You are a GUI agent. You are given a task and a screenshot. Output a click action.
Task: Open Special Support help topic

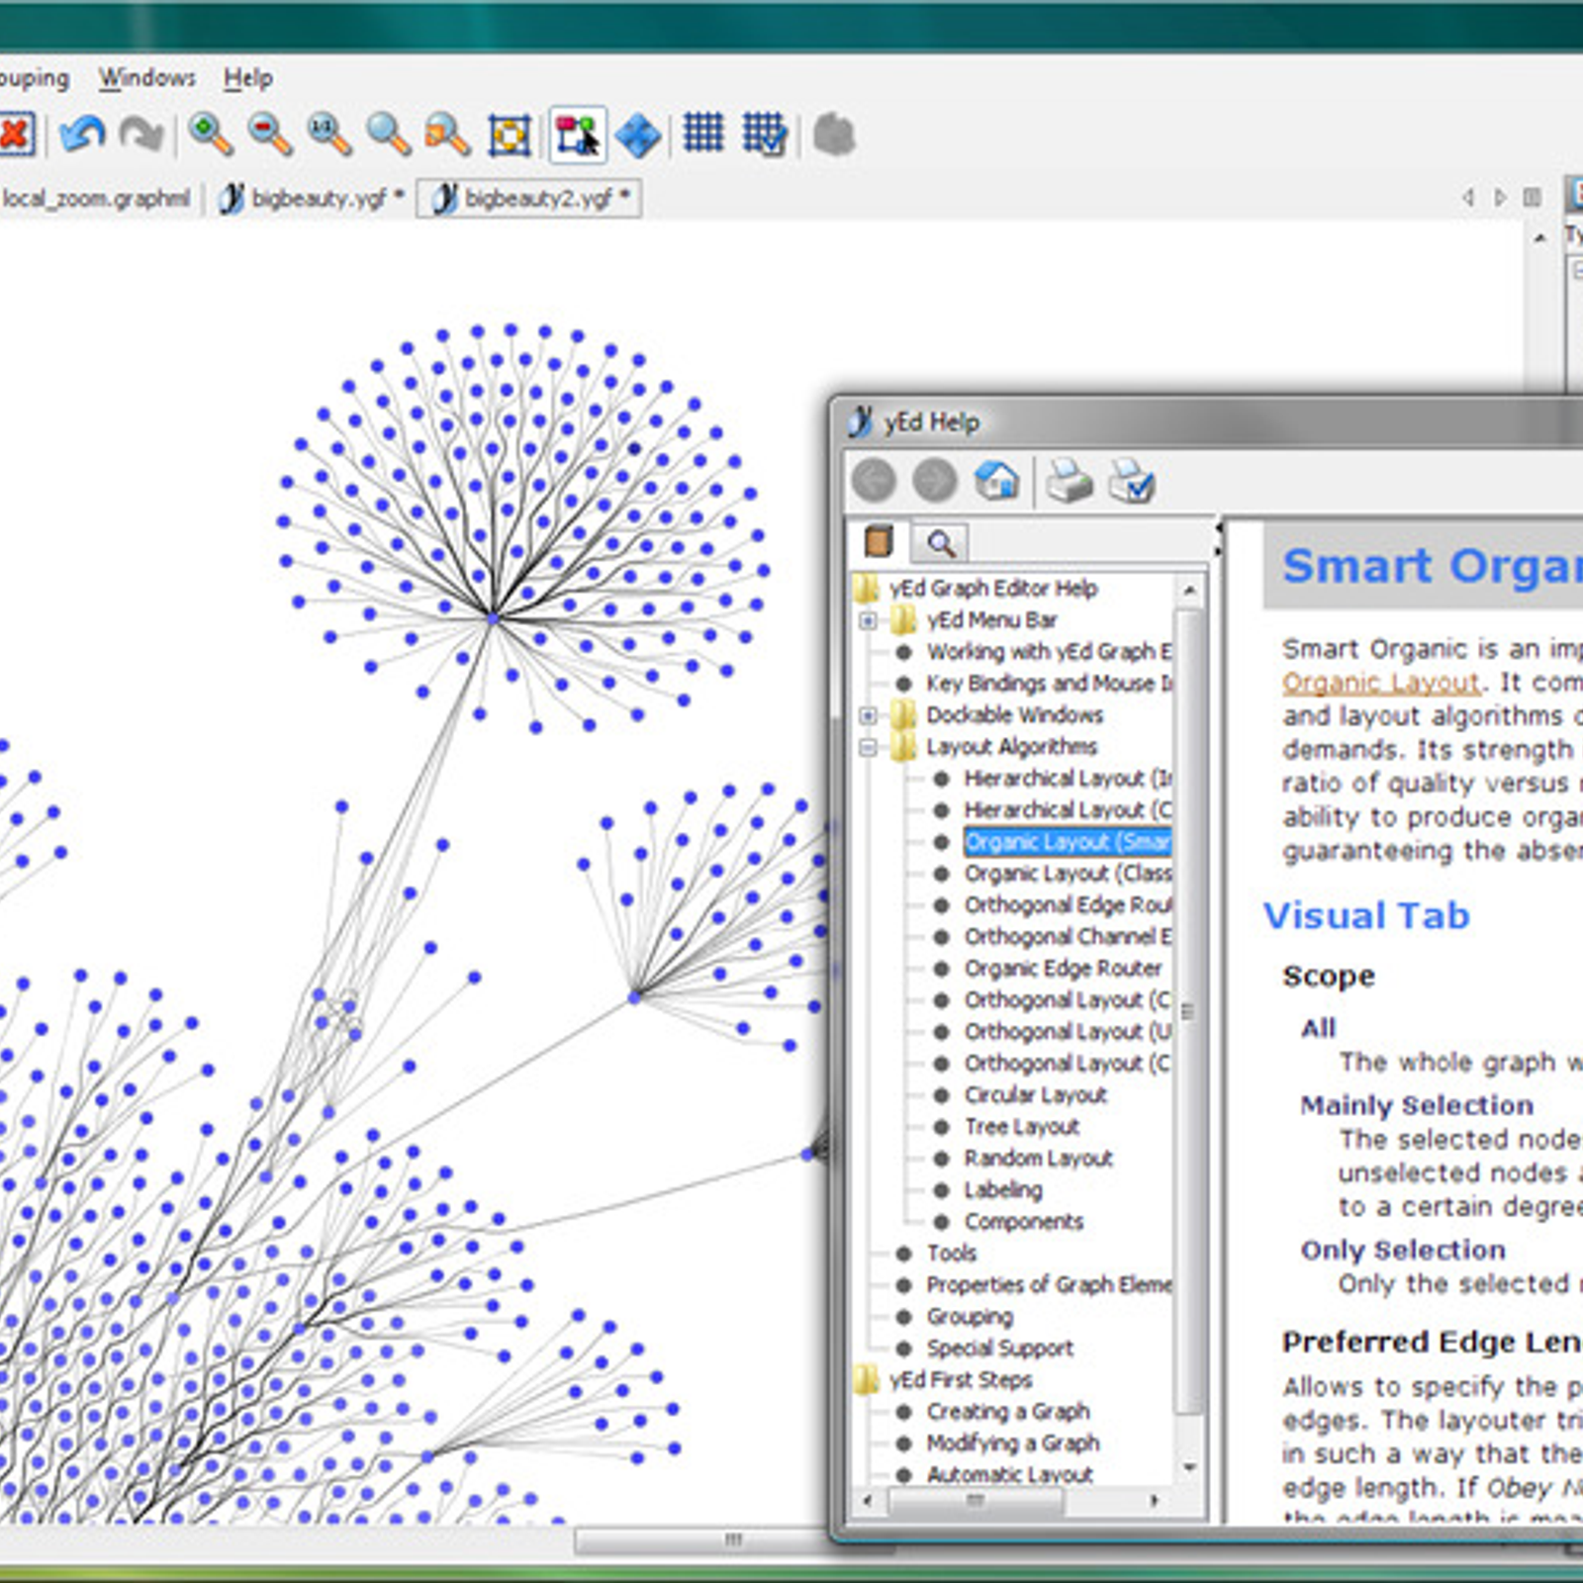click(x=999, y=1349)
